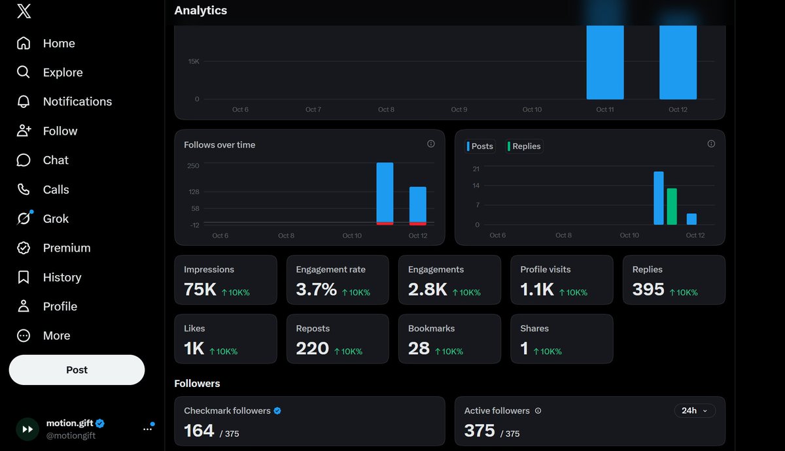The height and width of the screenshot is (451, 785).
Task: Toggle the Replies series legend
Action: click(x=525, y=146)
